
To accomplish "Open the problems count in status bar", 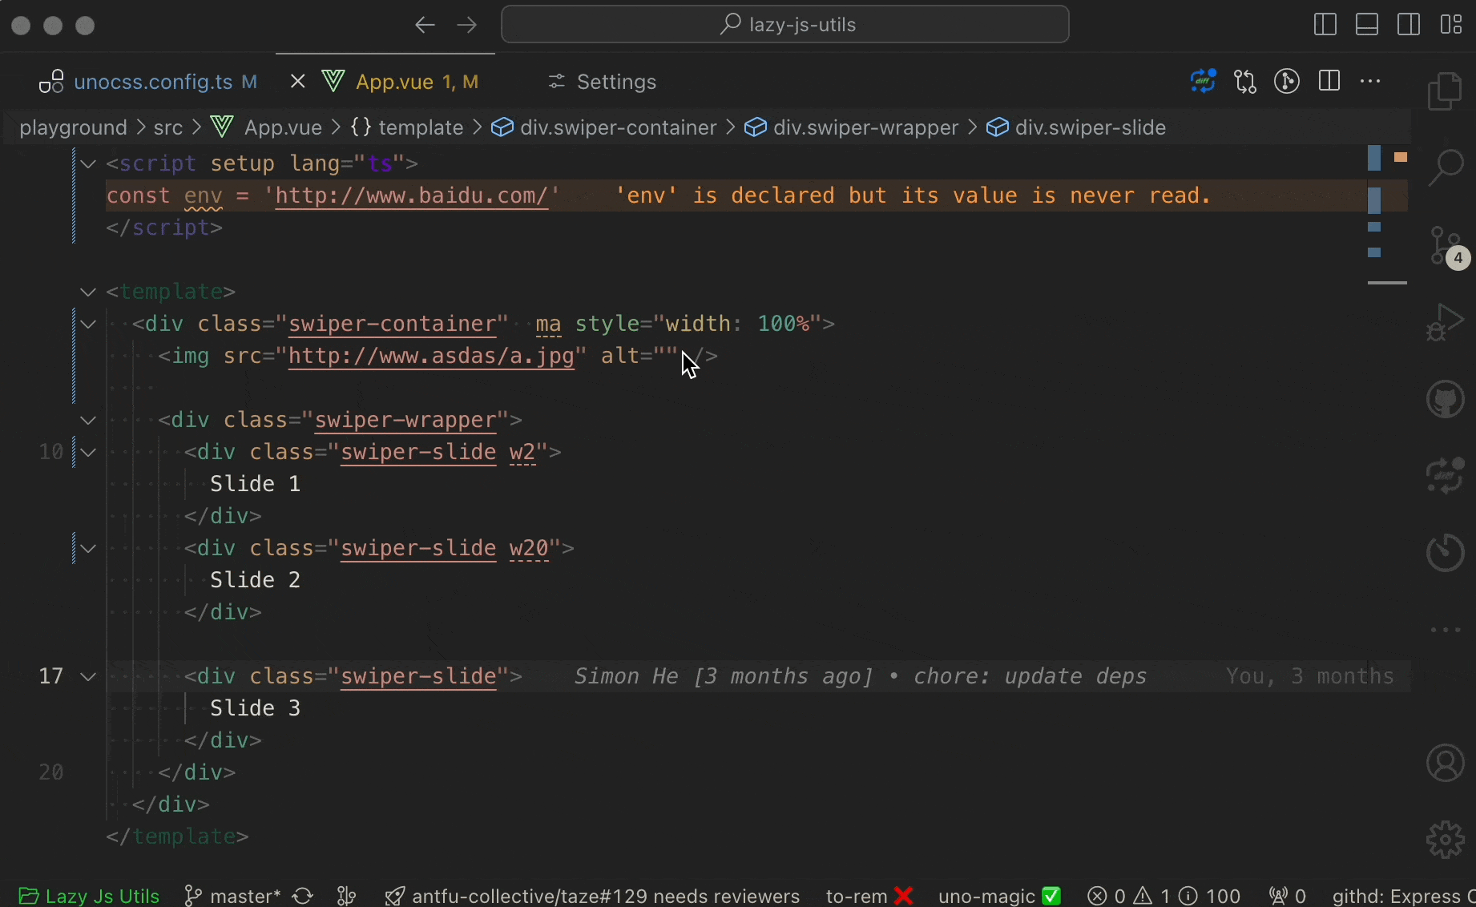I will coord(1164,895).
